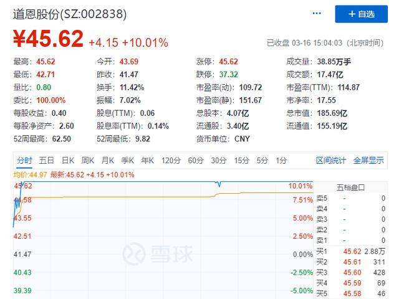Open the 1分 interval chart
This screenshot has width=399, height=299.
[x=281, y=160]
